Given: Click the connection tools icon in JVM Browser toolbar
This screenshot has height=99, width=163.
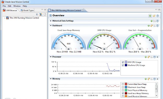Looking at the screenshot, I should 41,14.
